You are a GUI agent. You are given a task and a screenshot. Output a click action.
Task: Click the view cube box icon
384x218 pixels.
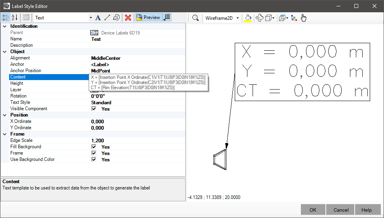coord(268,18)
